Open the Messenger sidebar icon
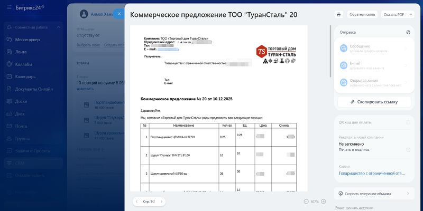The width and height of the screenshot is (423, 211). coord(10,40)
